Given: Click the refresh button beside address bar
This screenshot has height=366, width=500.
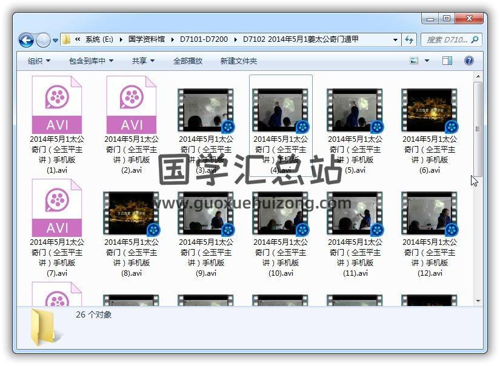Looking at the screenshot, I should [x=409, y=39].
